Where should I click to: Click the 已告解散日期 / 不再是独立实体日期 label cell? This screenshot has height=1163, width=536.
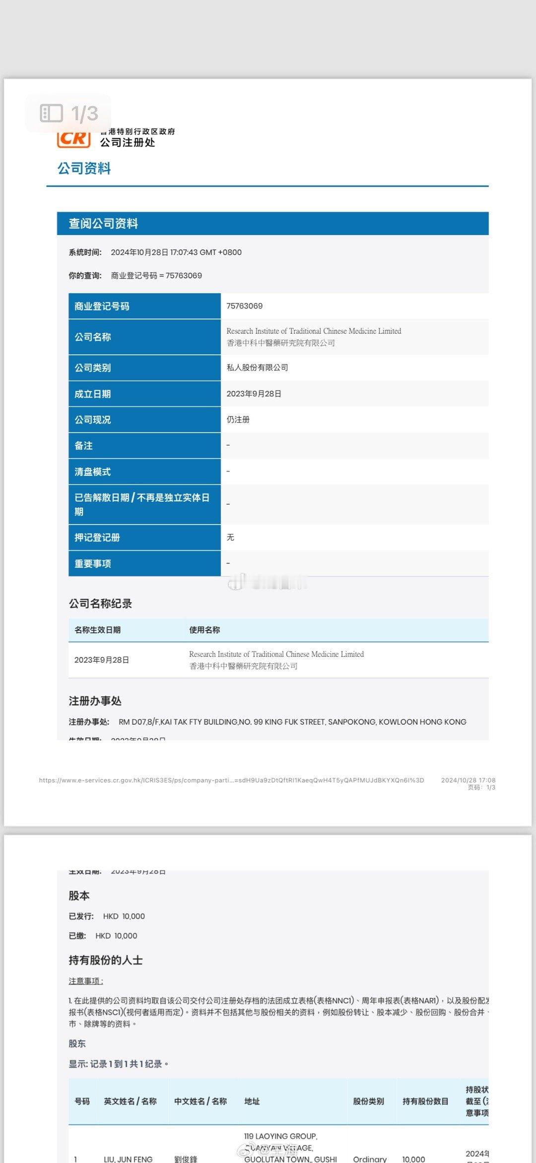coord(144,504)
